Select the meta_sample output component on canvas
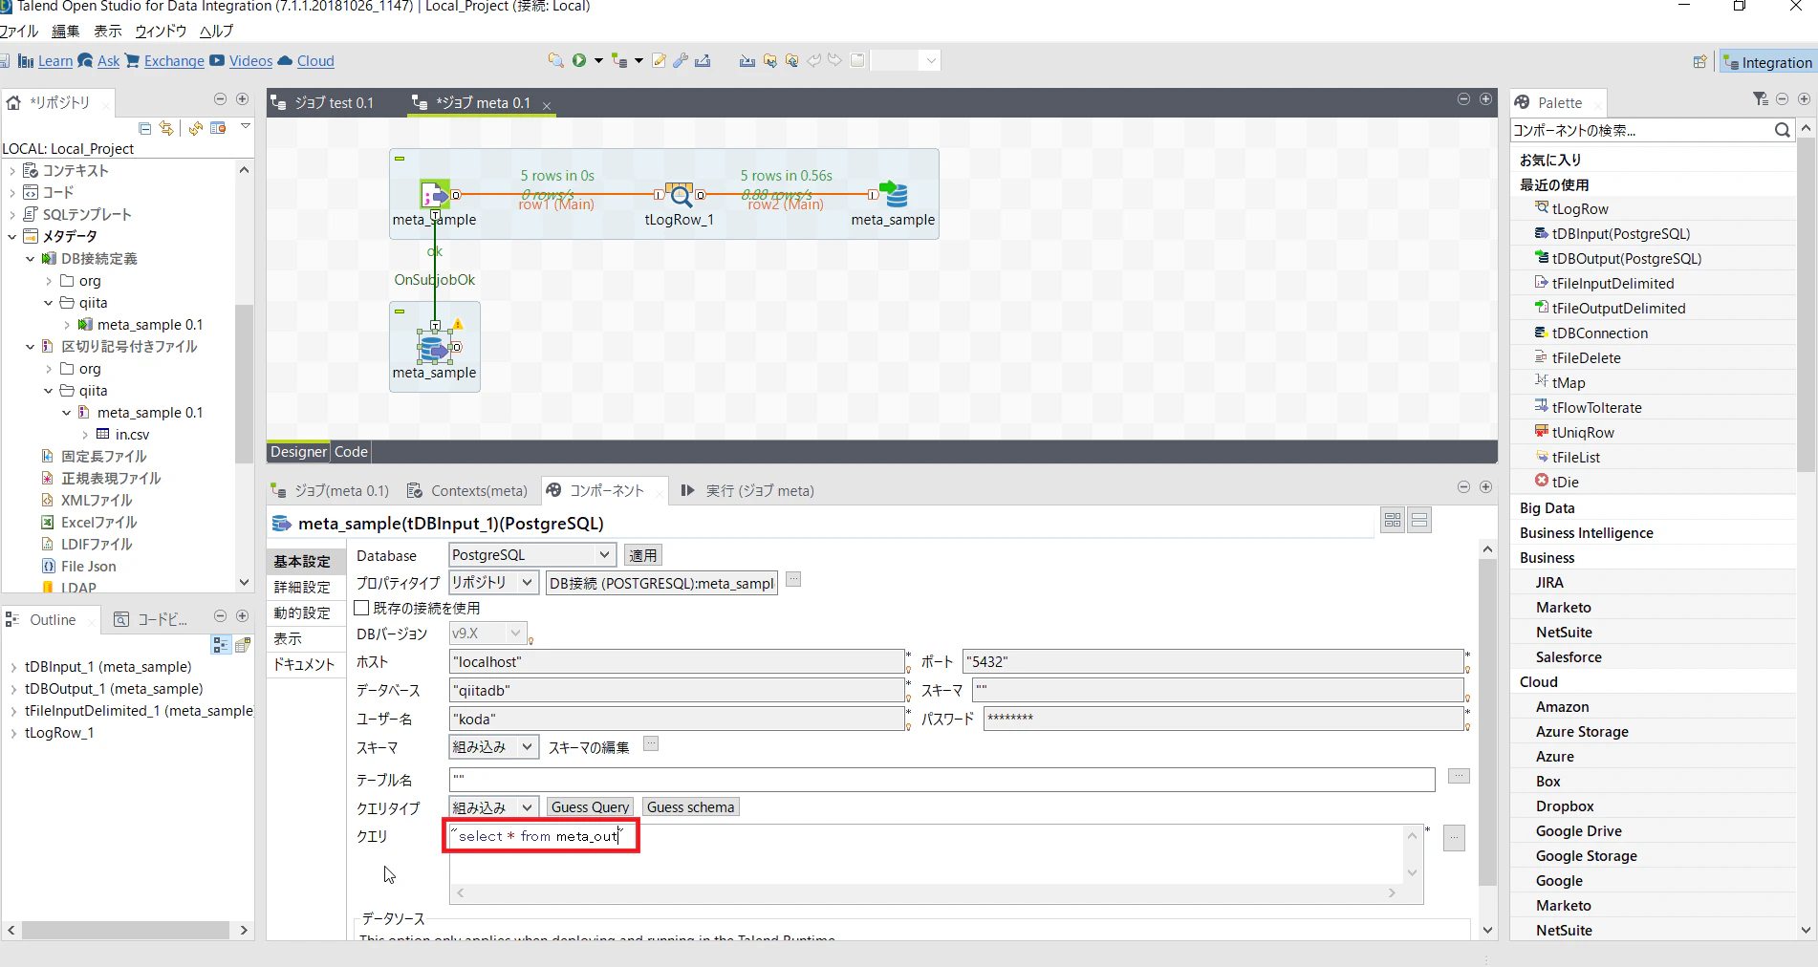This screenshot has width=1818, height=967. (893, 195)
